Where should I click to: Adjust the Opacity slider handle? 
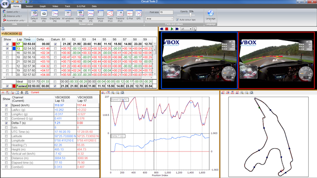pos(190,15)
